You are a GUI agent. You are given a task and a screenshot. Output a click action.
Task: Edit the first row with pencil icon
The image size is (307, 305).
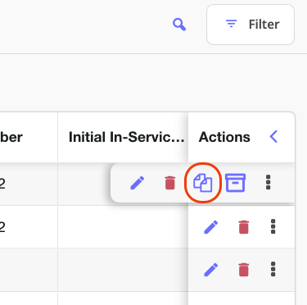[x=138, y=183]
